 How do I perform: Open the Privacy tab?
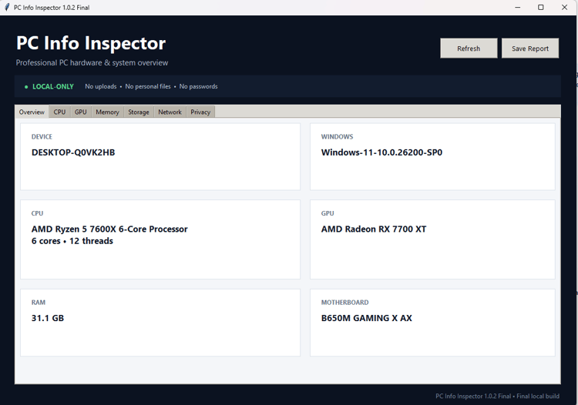point(200,112)
